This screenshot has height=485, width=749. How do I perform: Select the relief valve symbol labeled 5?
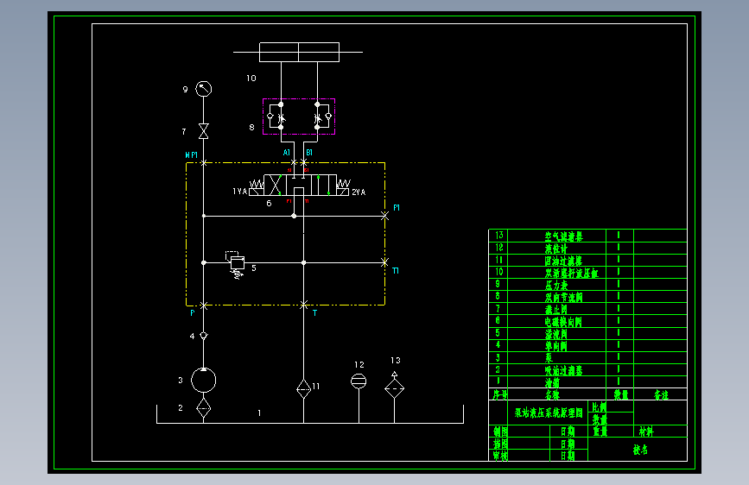coord(235,264)
